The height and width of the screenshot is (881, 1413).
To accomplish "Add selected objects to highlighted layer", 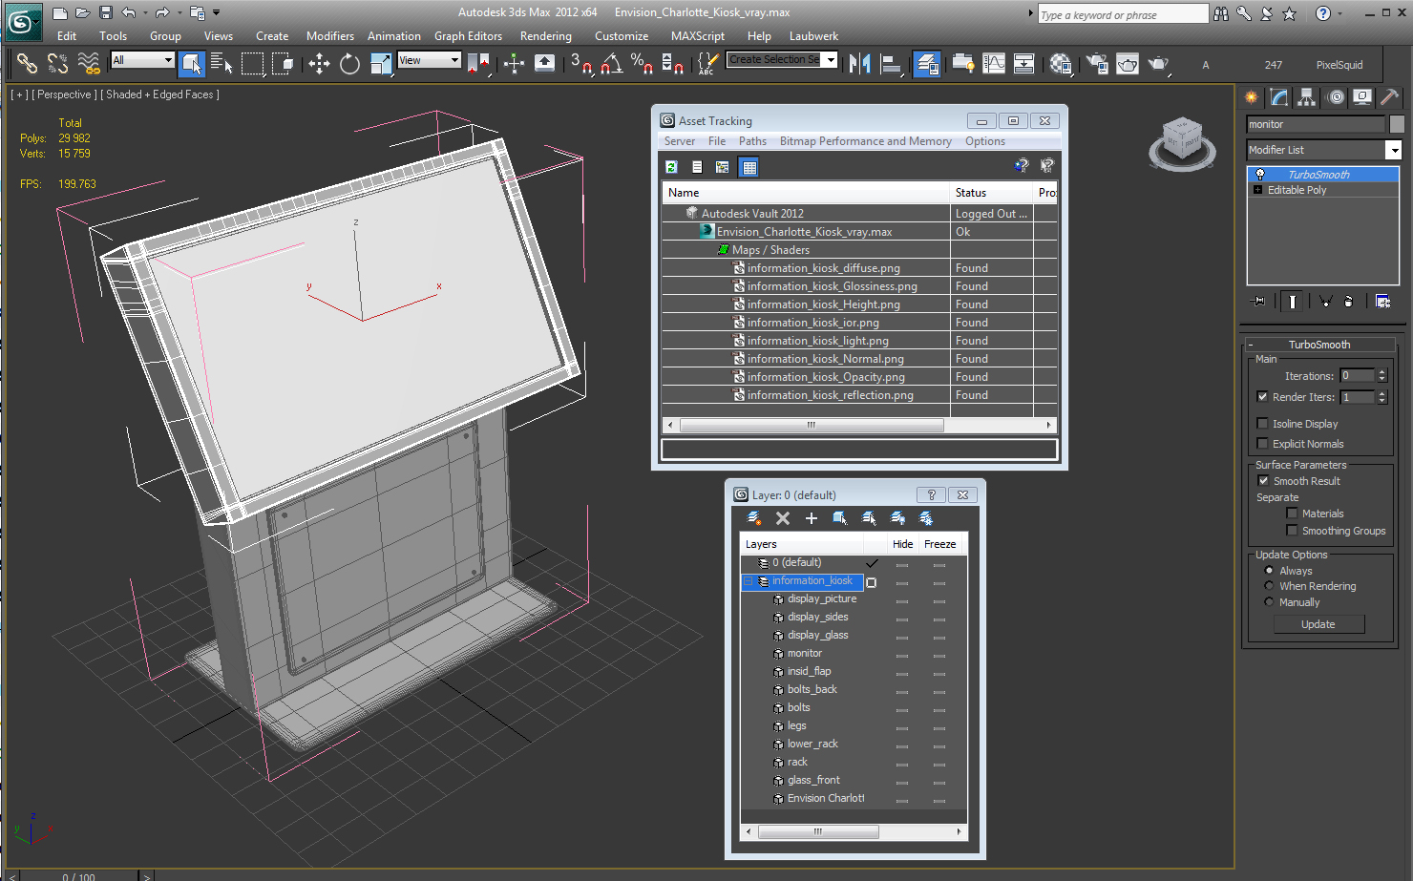I will point(812,518).
